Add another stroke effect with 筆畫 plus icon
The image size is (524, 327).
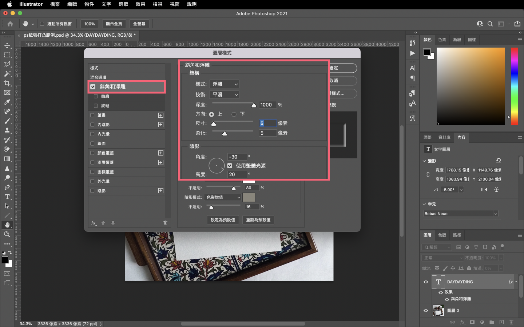click(x=161, y=115)
